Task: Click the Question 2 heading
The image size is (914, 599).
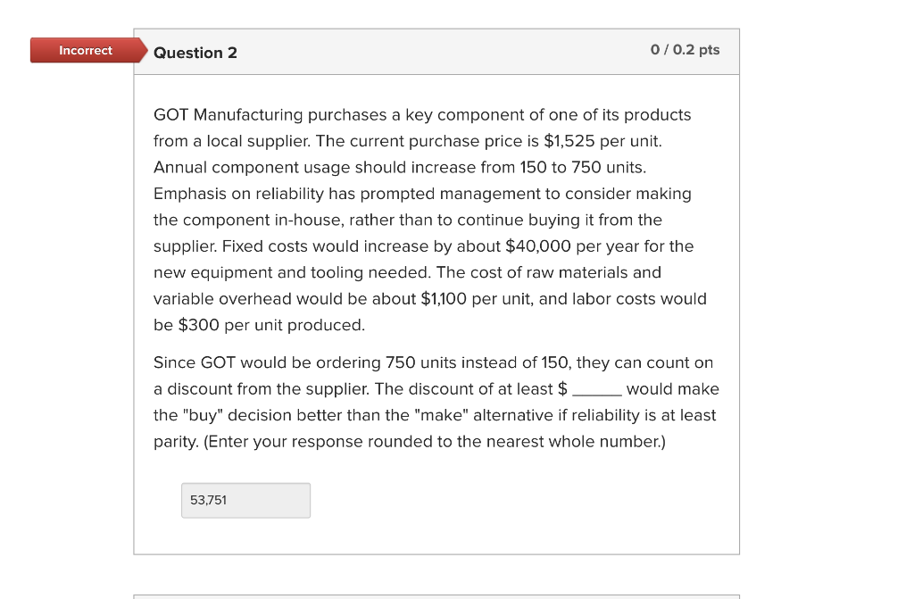Action: click(x=195, y=53)
